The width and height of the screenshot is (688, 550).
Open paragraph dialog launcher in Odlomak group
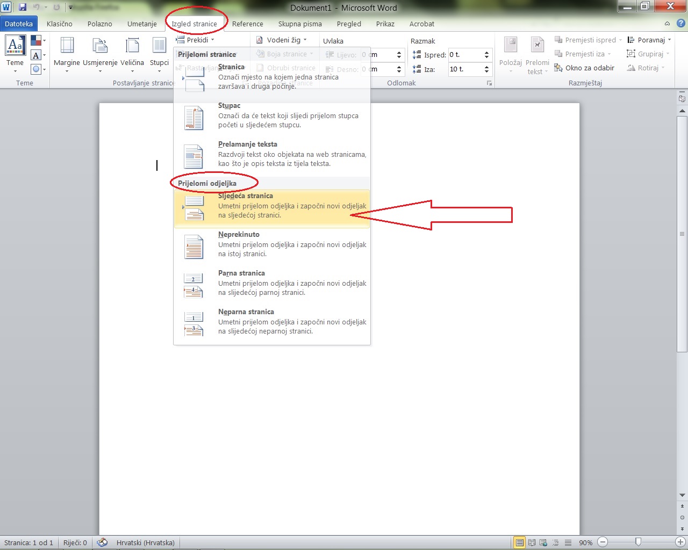tap(489, 83)
